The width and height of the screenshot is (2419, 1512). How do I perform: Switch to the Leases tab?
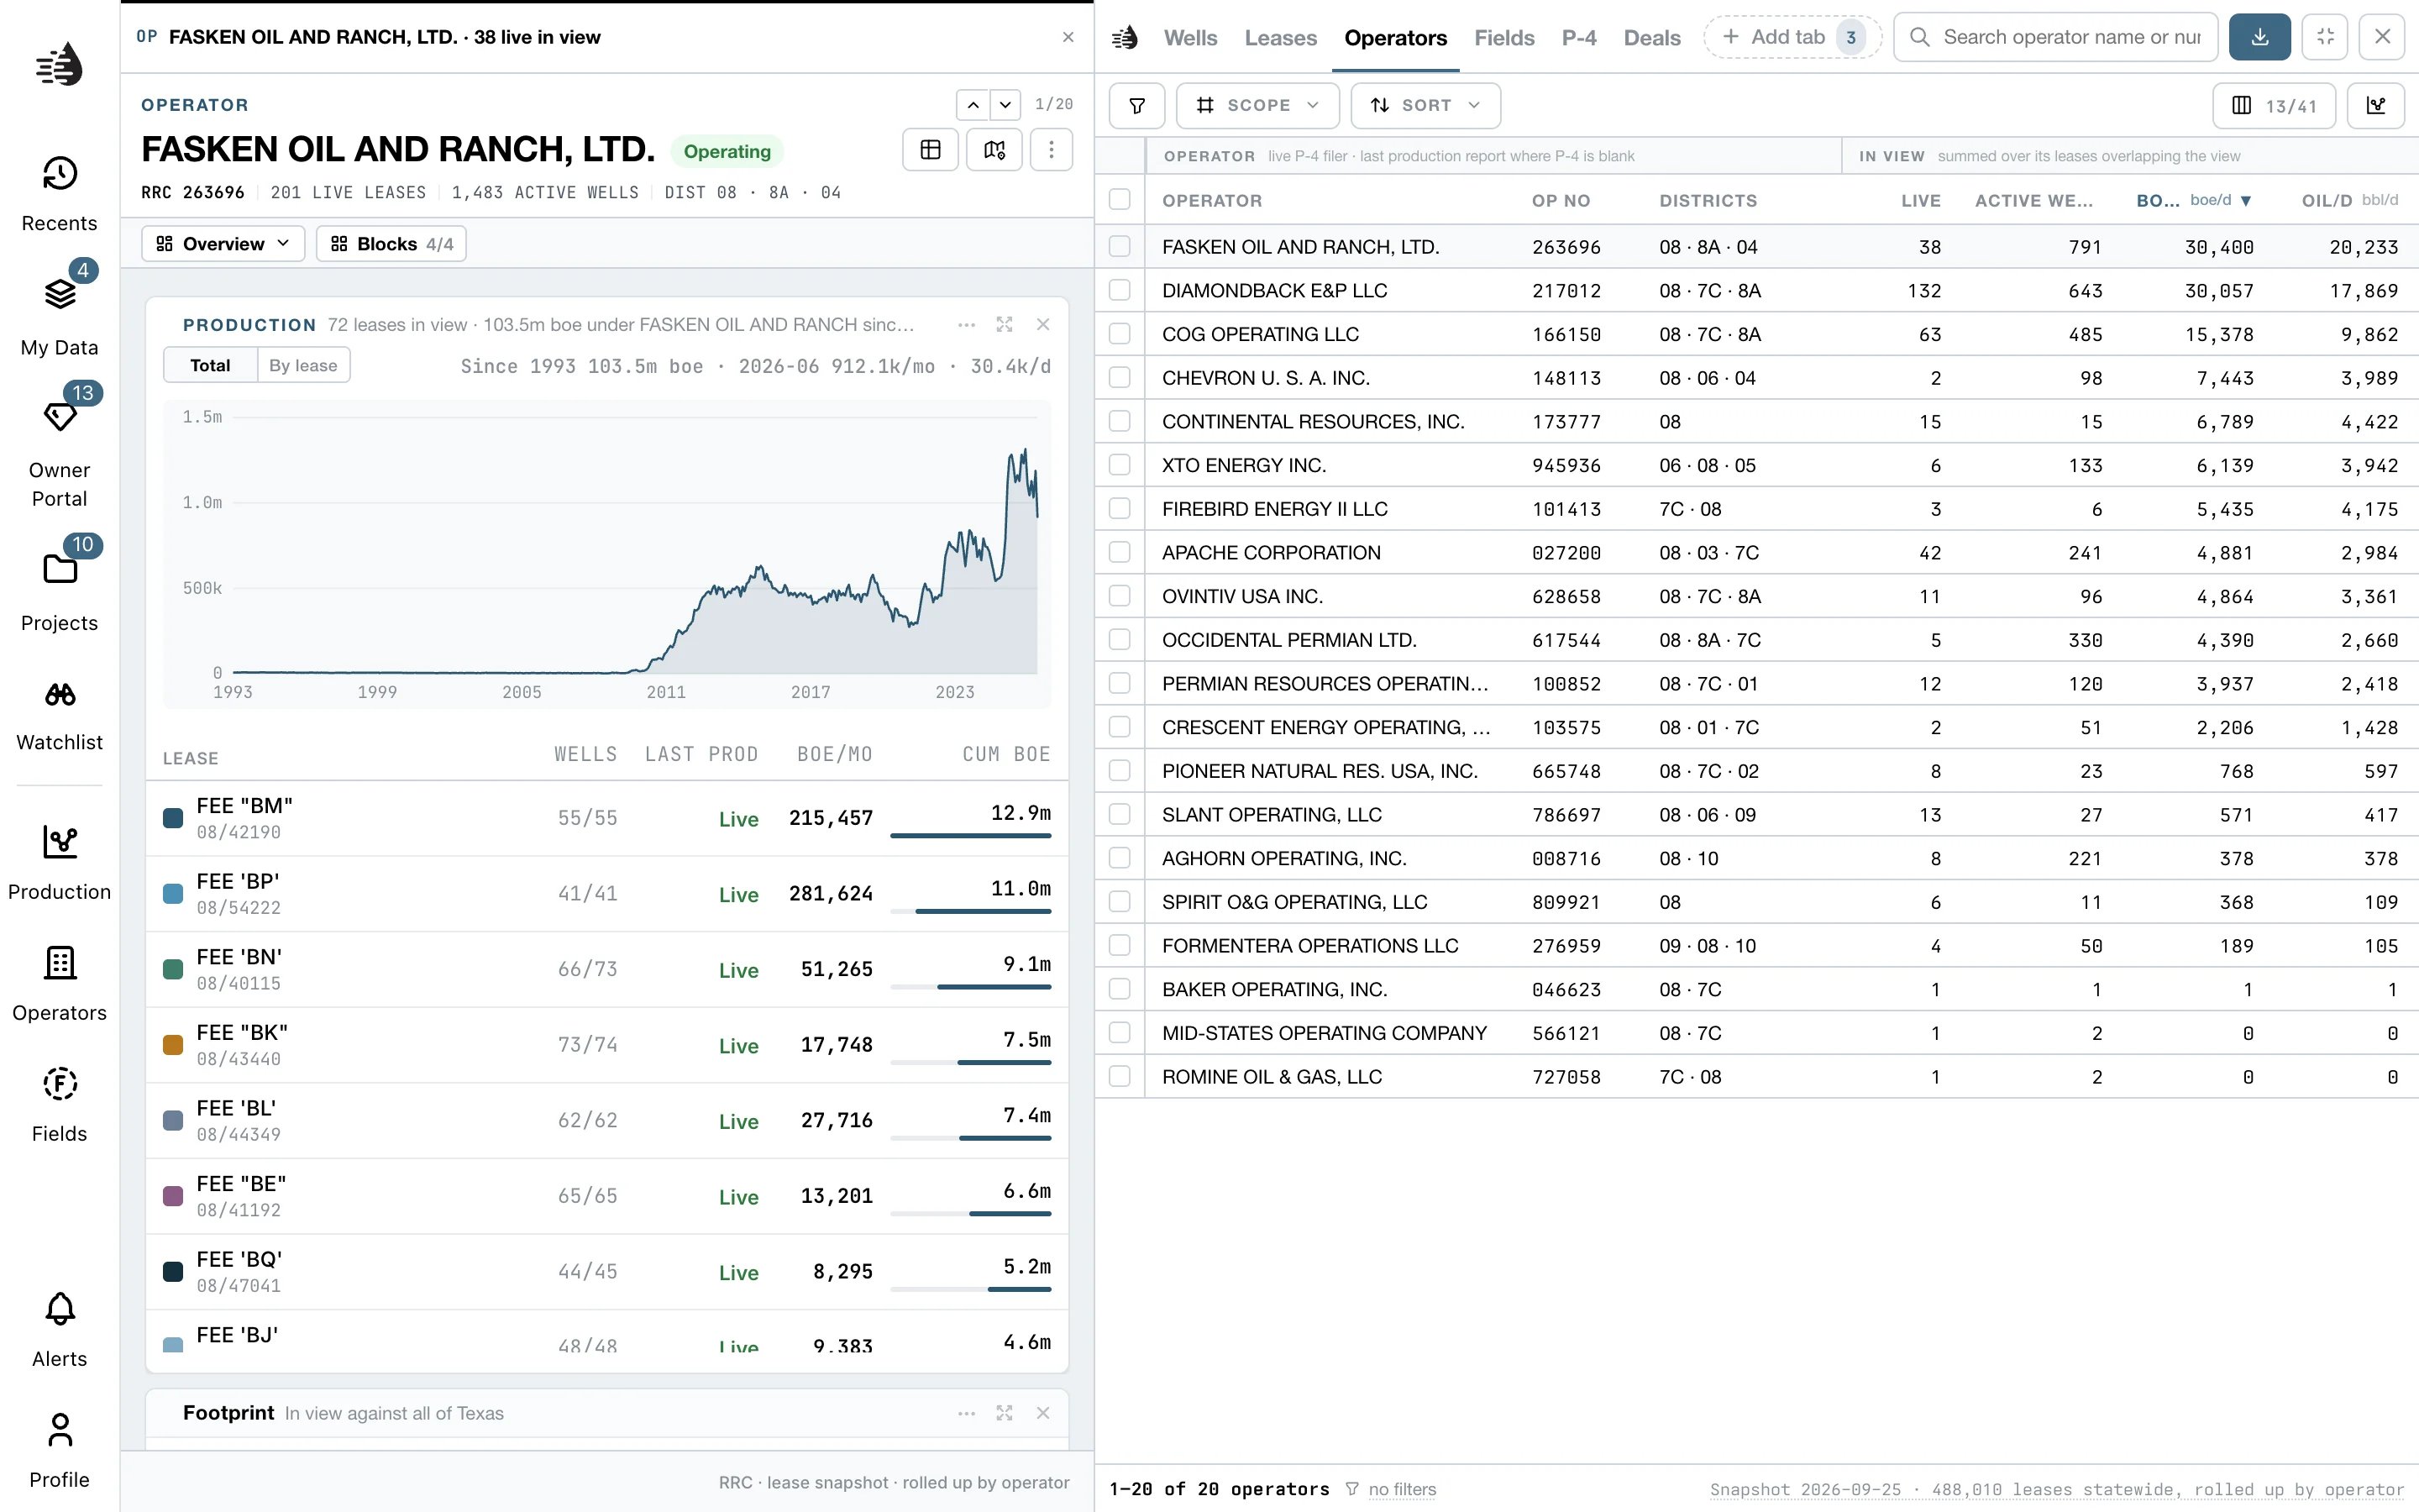pos(1280,38)
